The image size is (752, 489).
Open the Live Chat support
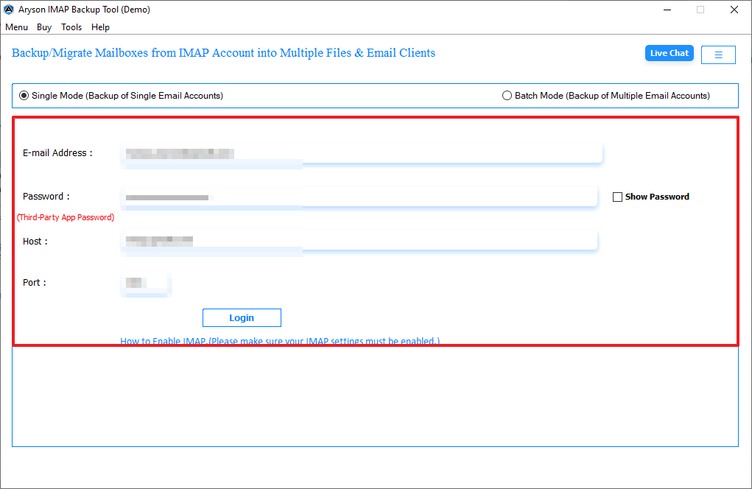(x=669, y=53)
